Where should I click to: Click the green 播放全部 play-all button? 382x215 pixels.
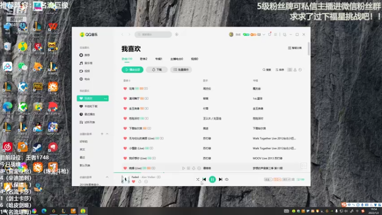click(x=133, y=70)
